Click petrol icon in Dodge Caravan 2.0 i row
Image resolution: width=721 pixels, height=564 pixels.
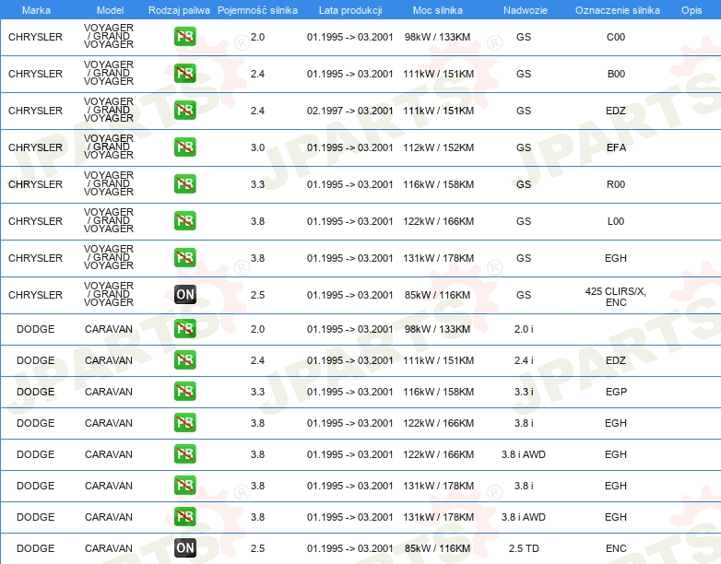coord(184,329)
